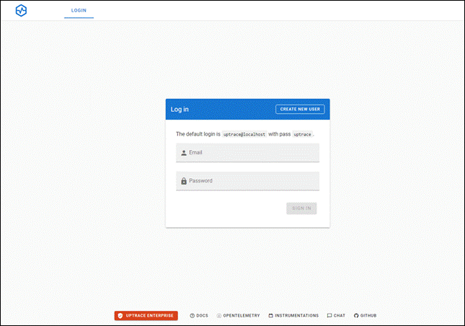Click the lock icon in Password field
This screenshot has width=465, height=326.
[184, 181]
